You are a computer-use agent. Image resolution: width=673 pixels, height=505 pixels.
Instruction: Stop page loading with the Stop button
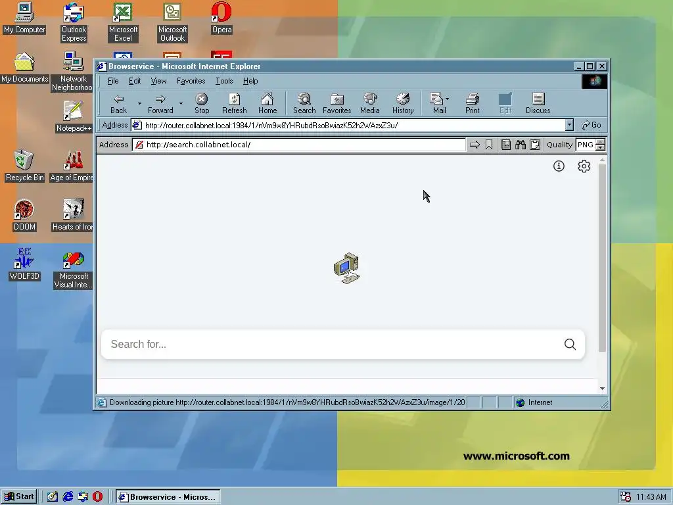201,104
